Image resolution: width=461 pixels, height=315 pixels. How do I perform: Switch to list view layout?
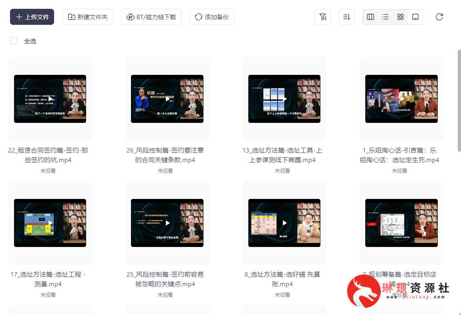point(385,17)
